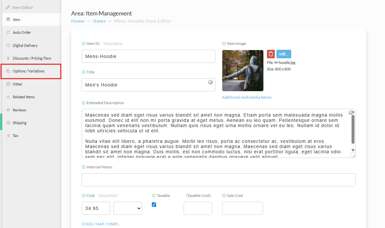Click the info icon beside Taxable label

(x=154, y=196)
